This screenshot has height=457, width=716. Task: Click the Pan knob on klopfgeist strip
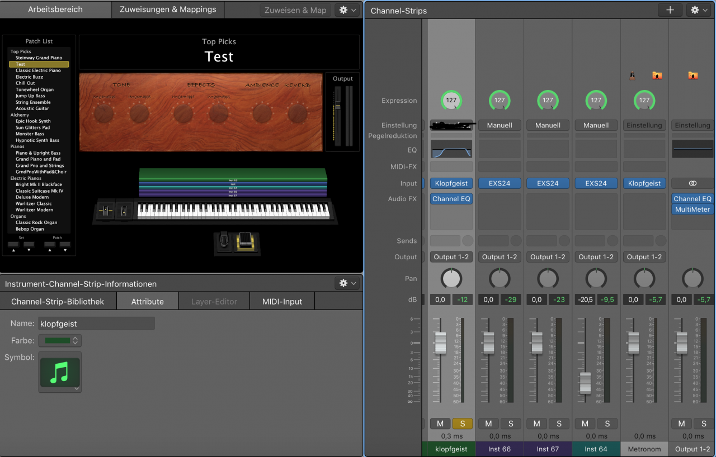(451, 278)
